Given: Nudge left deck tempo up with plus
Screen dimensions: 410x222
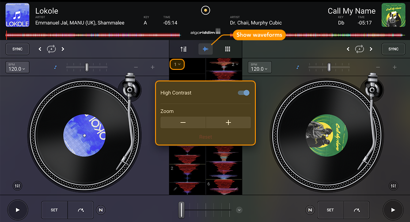Looking at the screenshot, I should pyautogui.click(x=152, y=67).
